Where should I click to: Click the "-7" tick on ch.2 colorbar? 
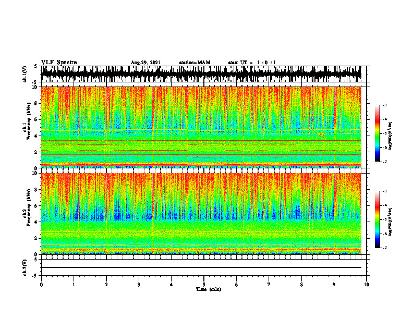[385, 248]
